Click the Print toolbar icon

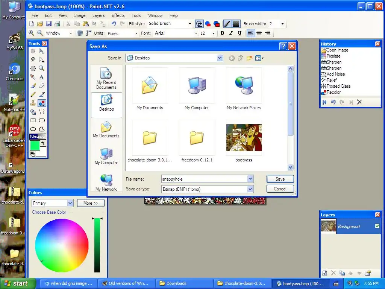coord(57,24)
